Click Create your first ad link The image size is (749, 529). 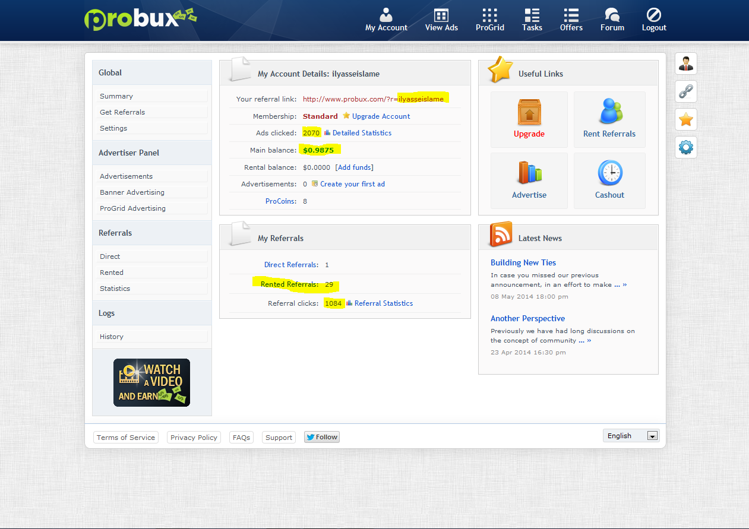pyautogui.click(x=352, y=184)
